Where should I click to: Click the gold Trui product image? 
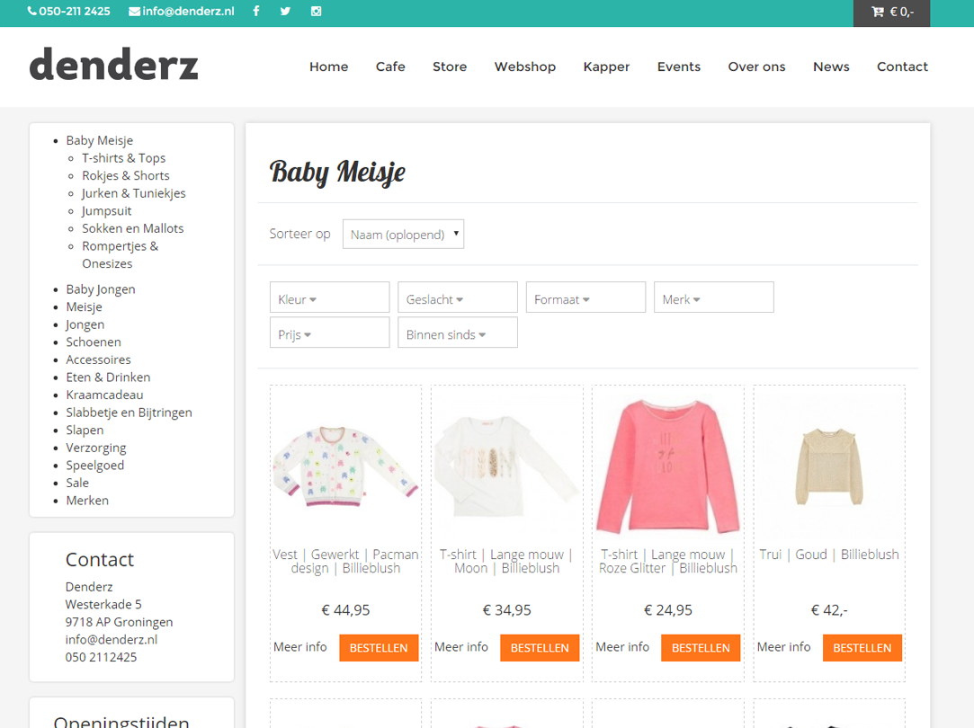pos(829,466)
